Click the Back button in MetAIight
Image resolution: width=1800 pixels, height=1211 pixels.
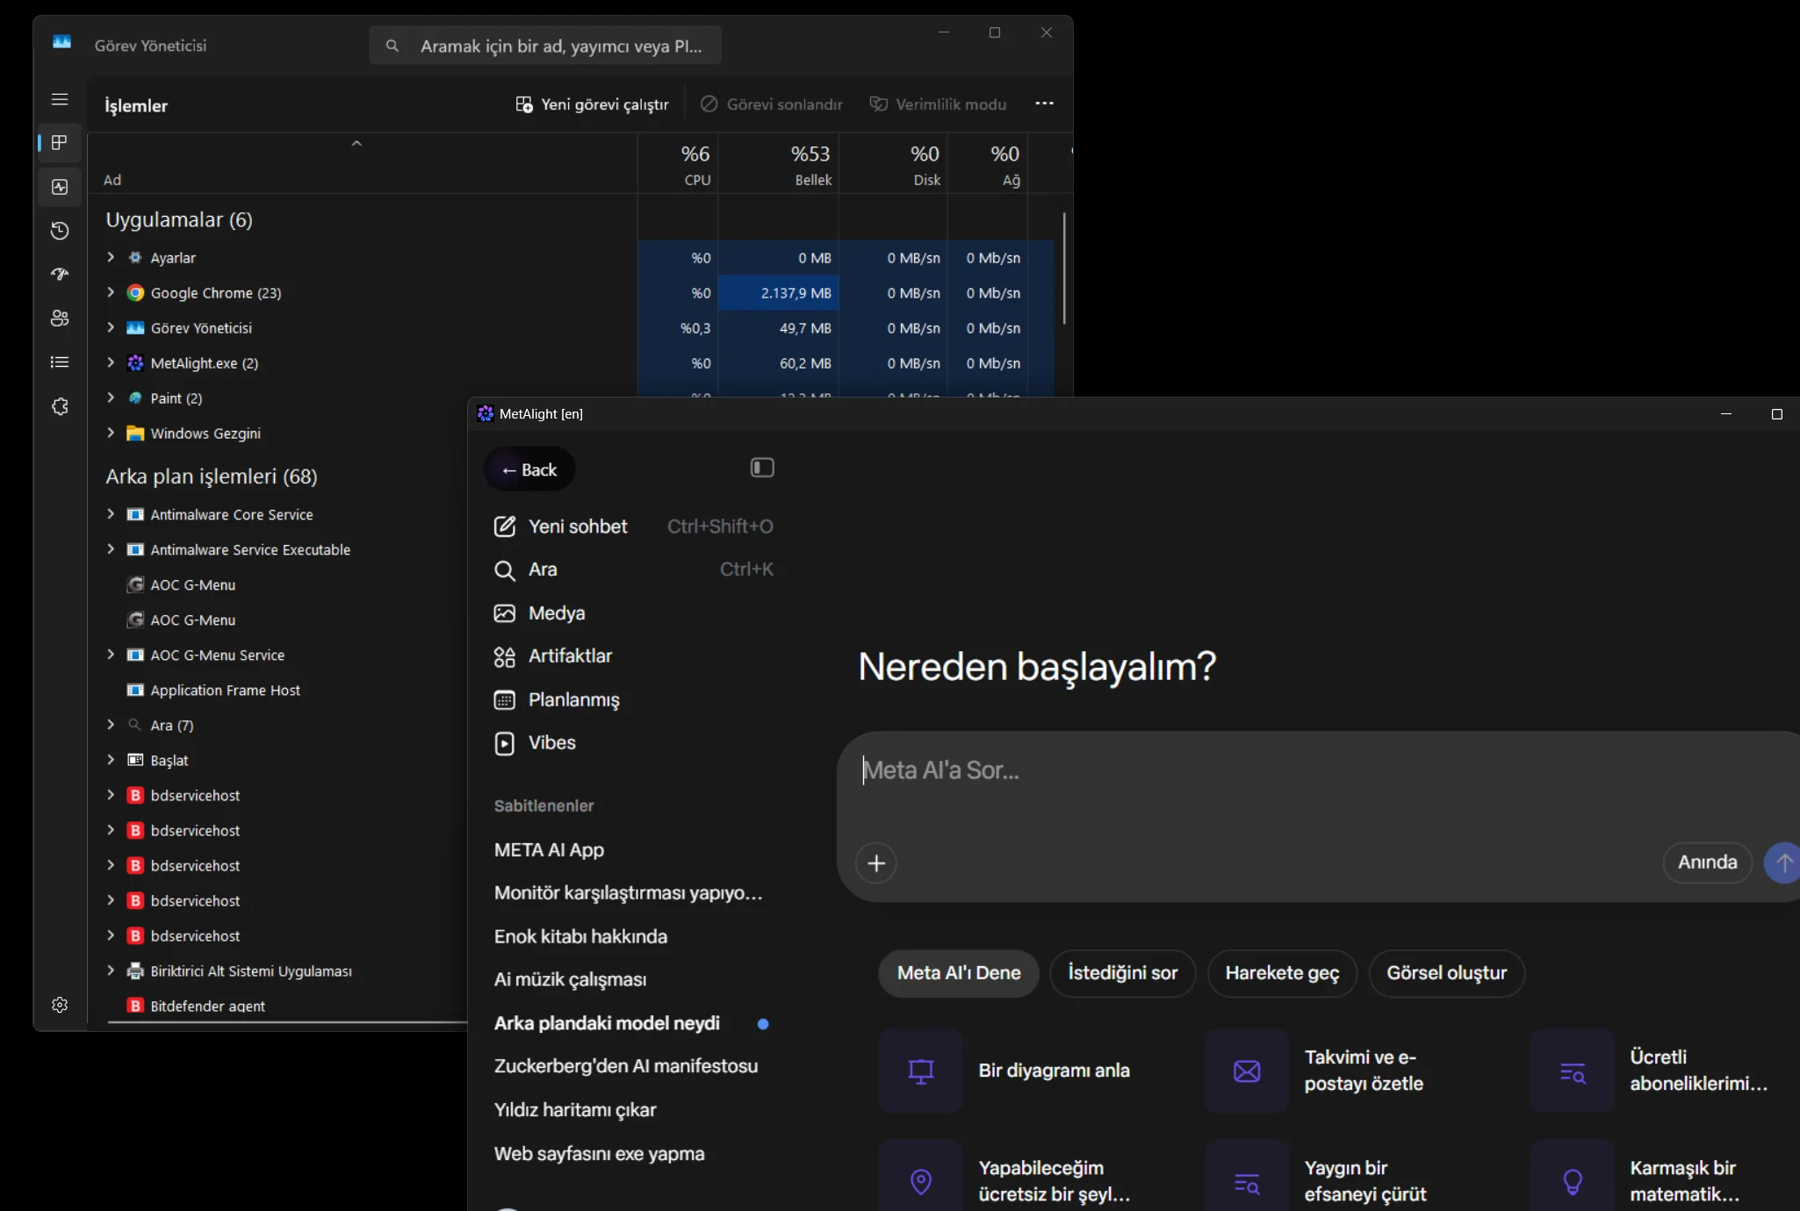click(x=529, y=469)
